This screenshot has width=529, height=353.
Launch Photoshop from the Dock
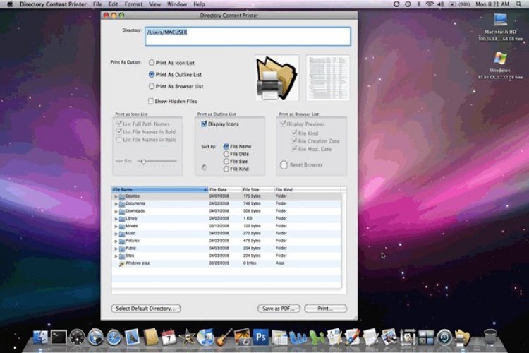pyautogui.click(x=260, y=337)
